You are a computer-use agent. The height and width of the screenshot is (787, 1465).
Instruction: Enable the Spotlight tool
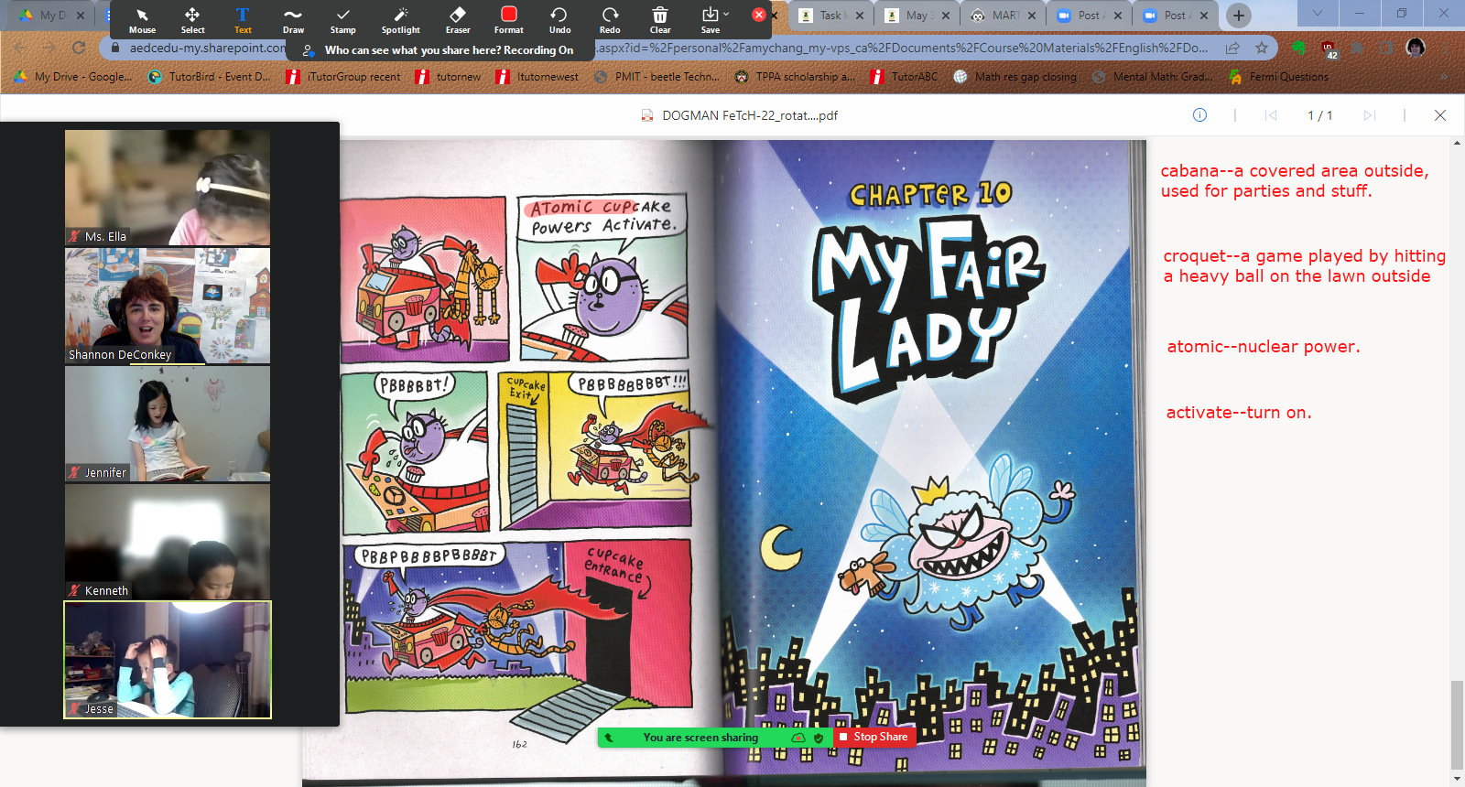click(400, 20)
